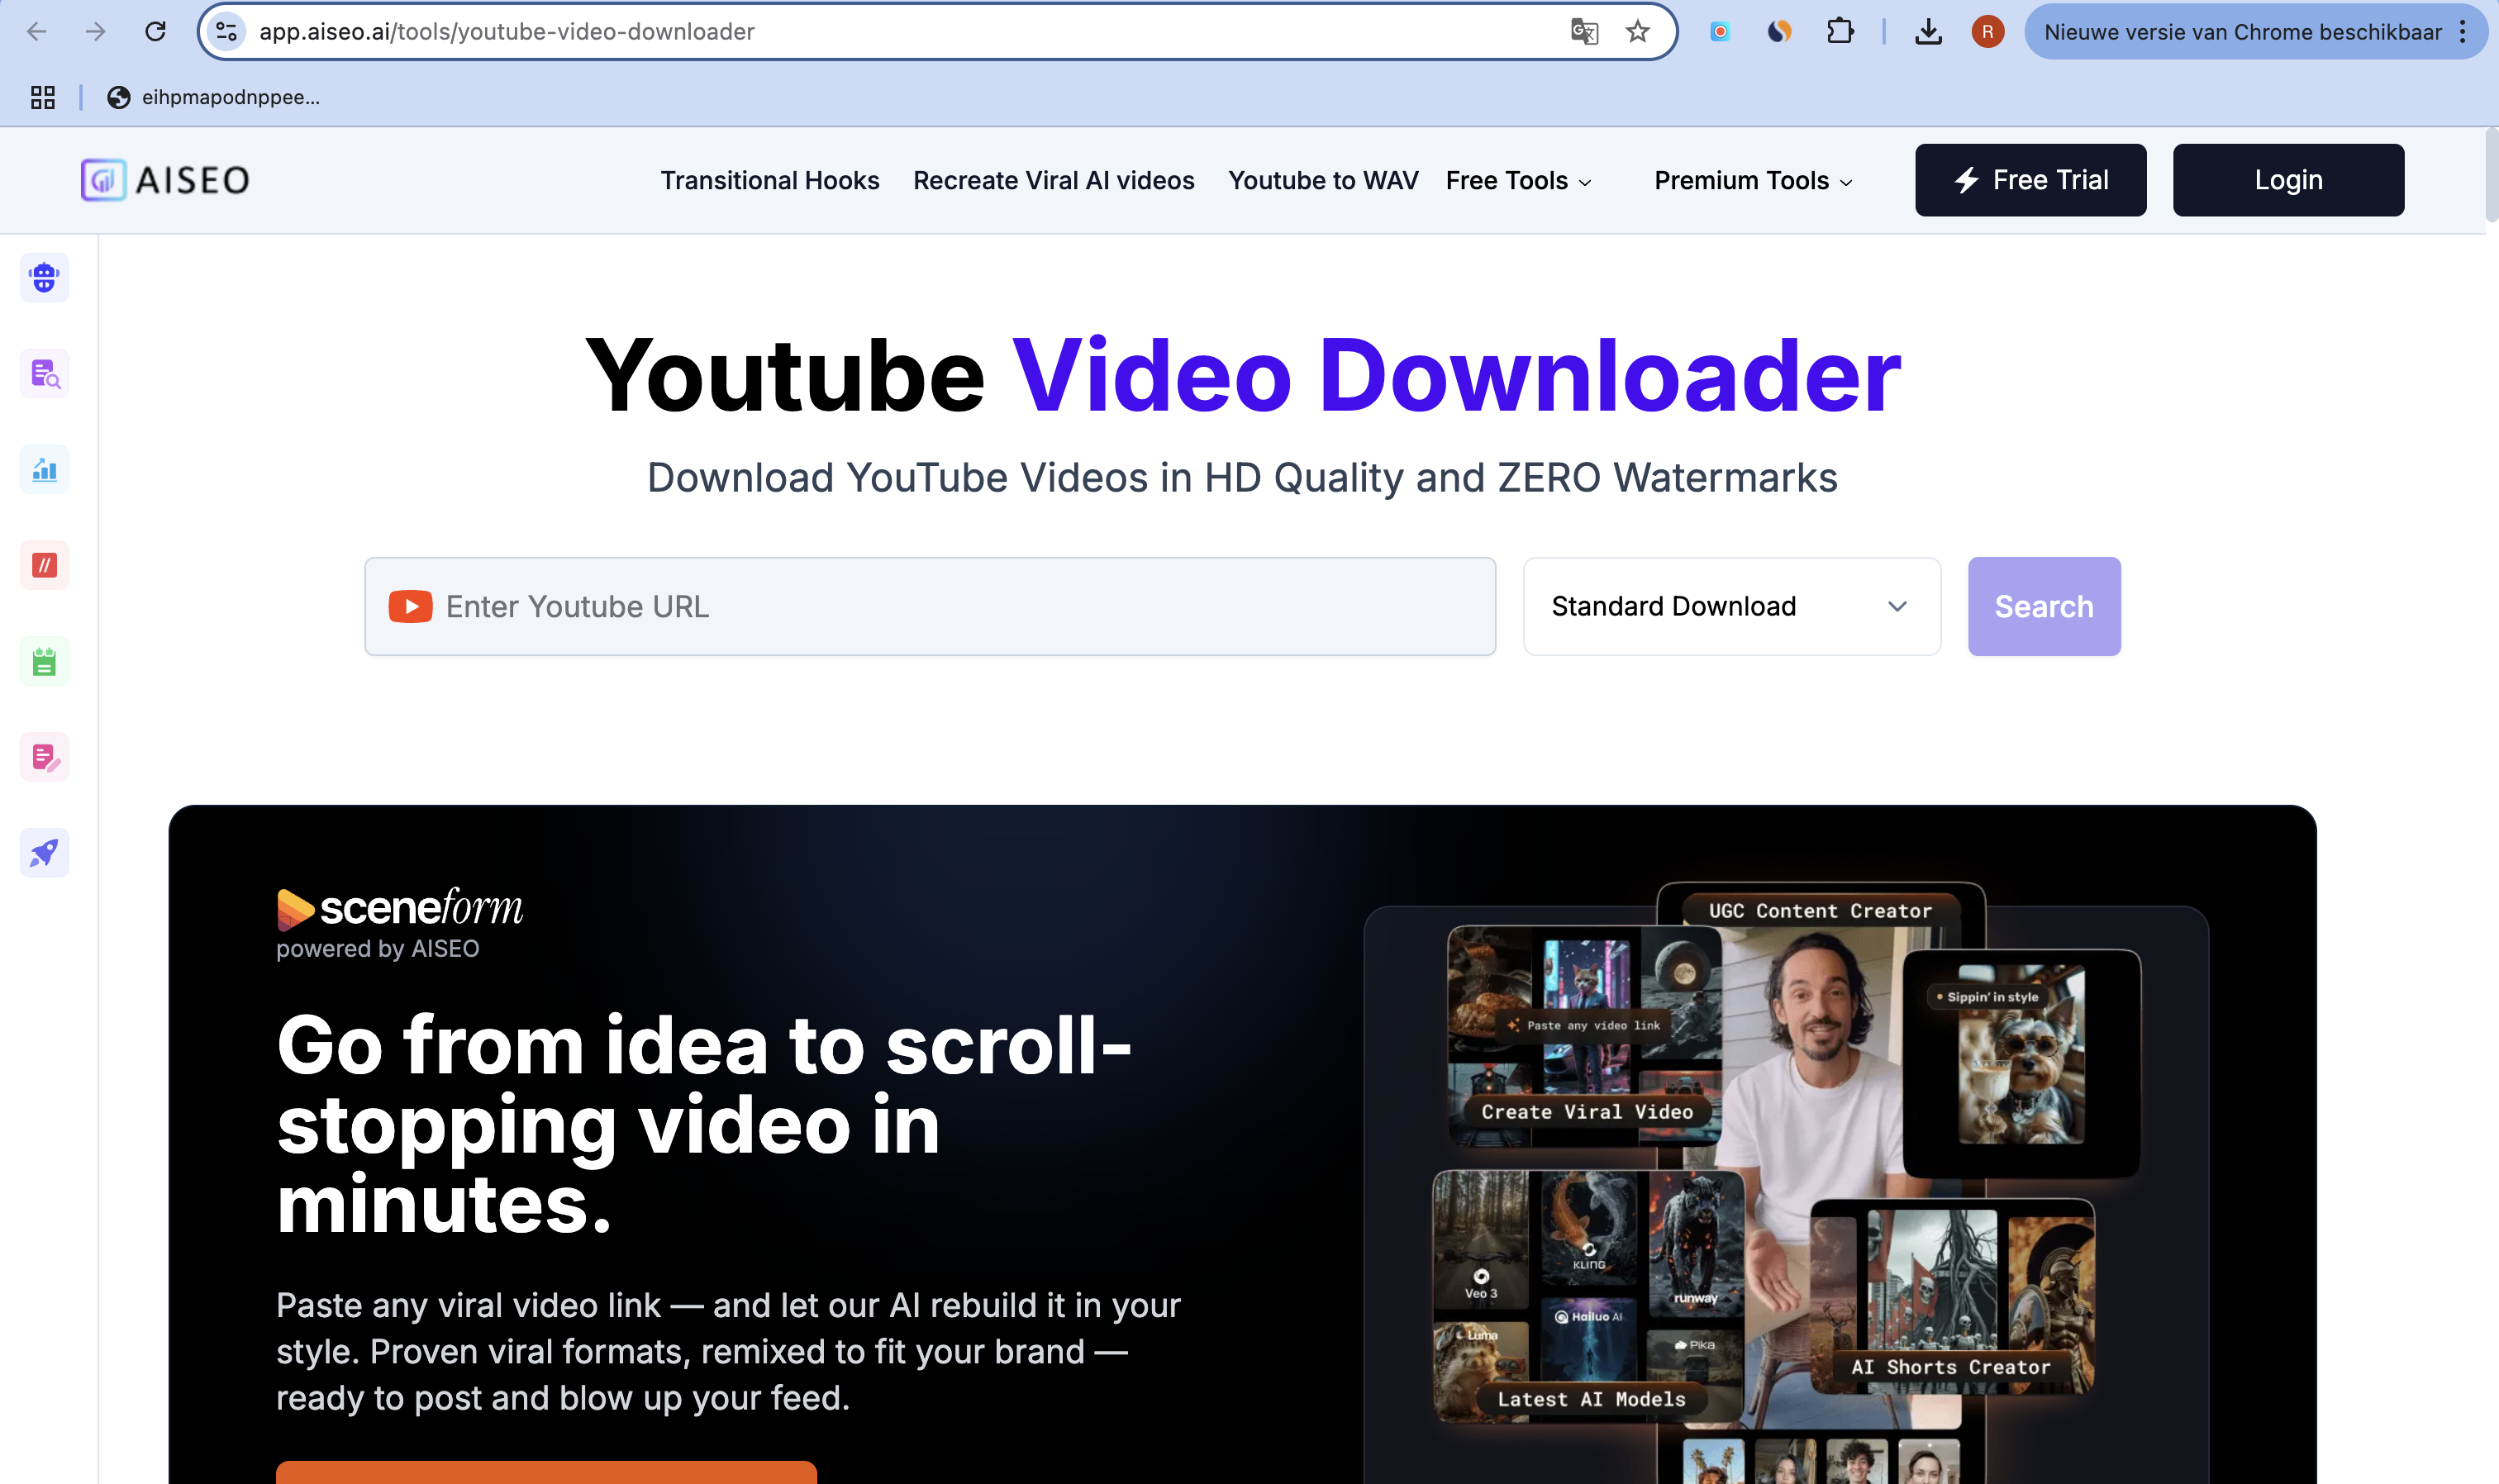
Task: Expand the Premium Tools menu
Action: coord(1753,181)
